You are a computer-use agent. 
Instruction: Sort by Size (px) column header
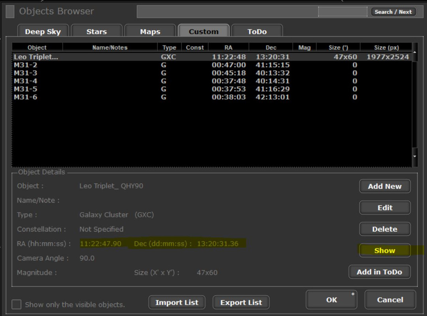pyautogui.click(x=386, y=47)
